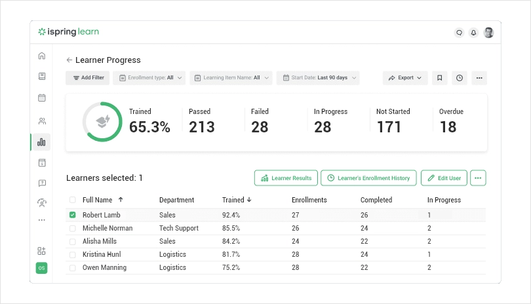The image size is (531, 304).
Task: Open the users icon in the sidebar
Action: [42, 121]
